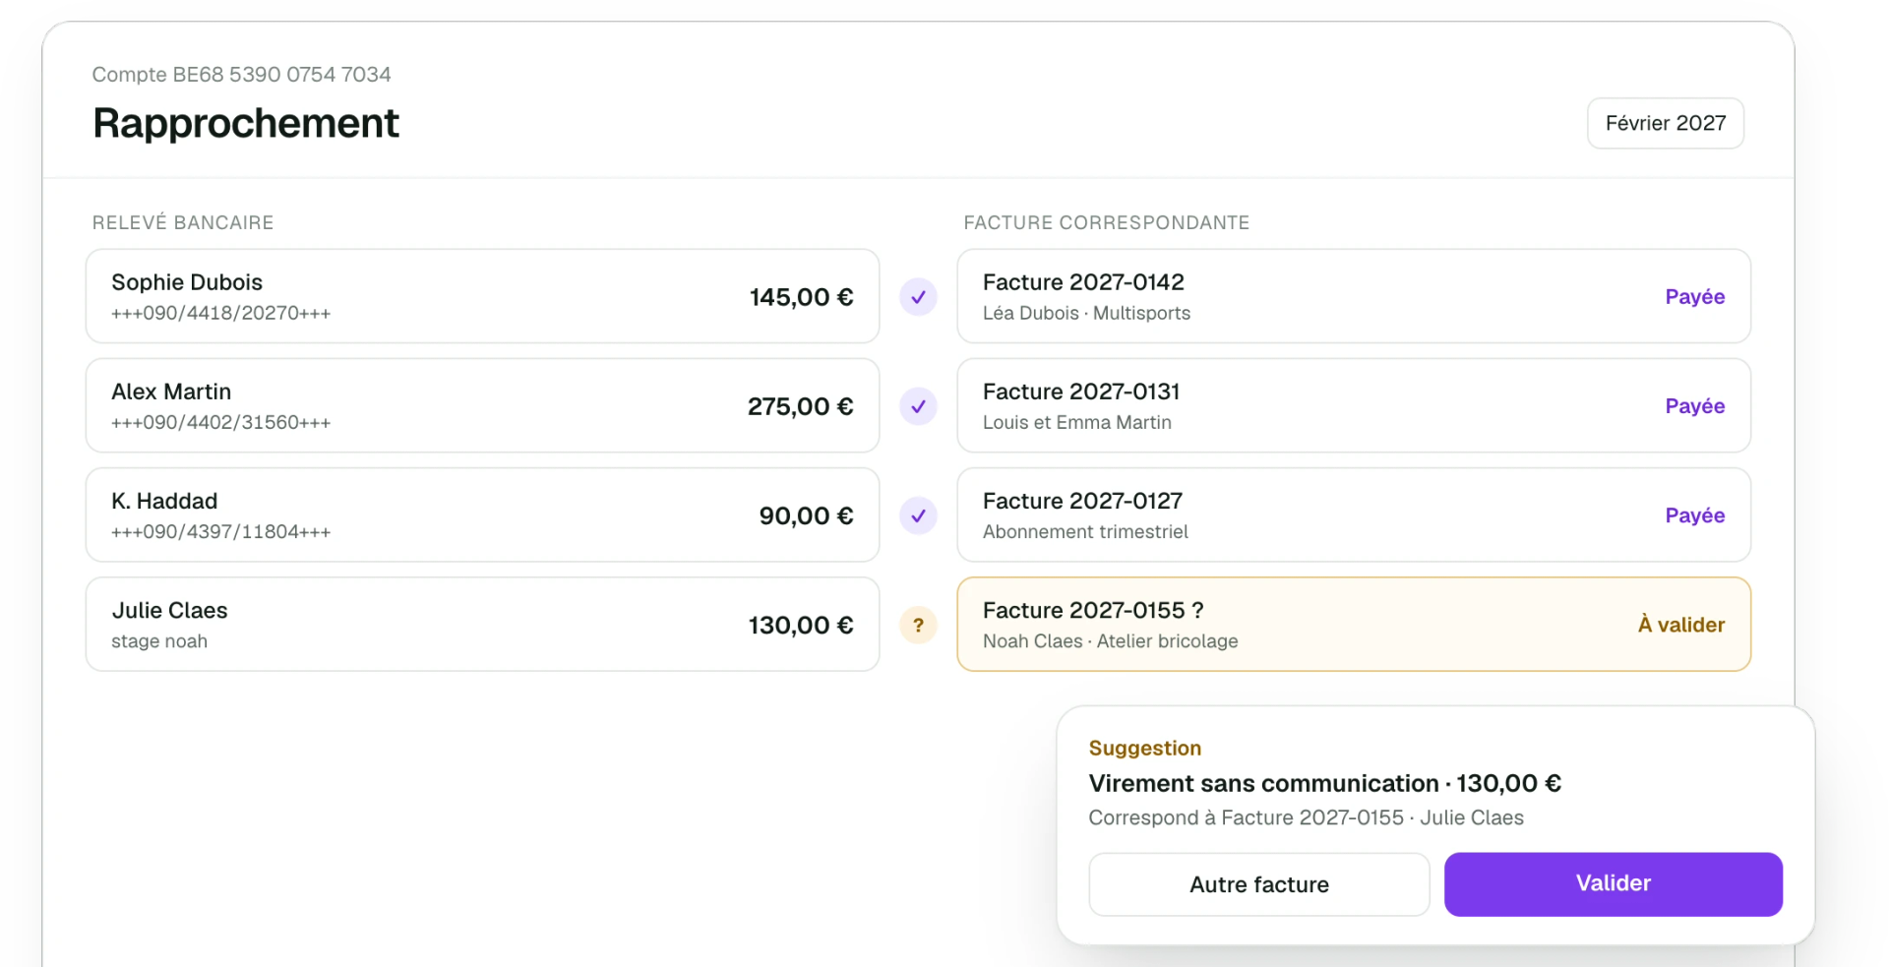
Task: Click the checkmark icon beside K. Haddad
Action: click(x=918, y=515)
